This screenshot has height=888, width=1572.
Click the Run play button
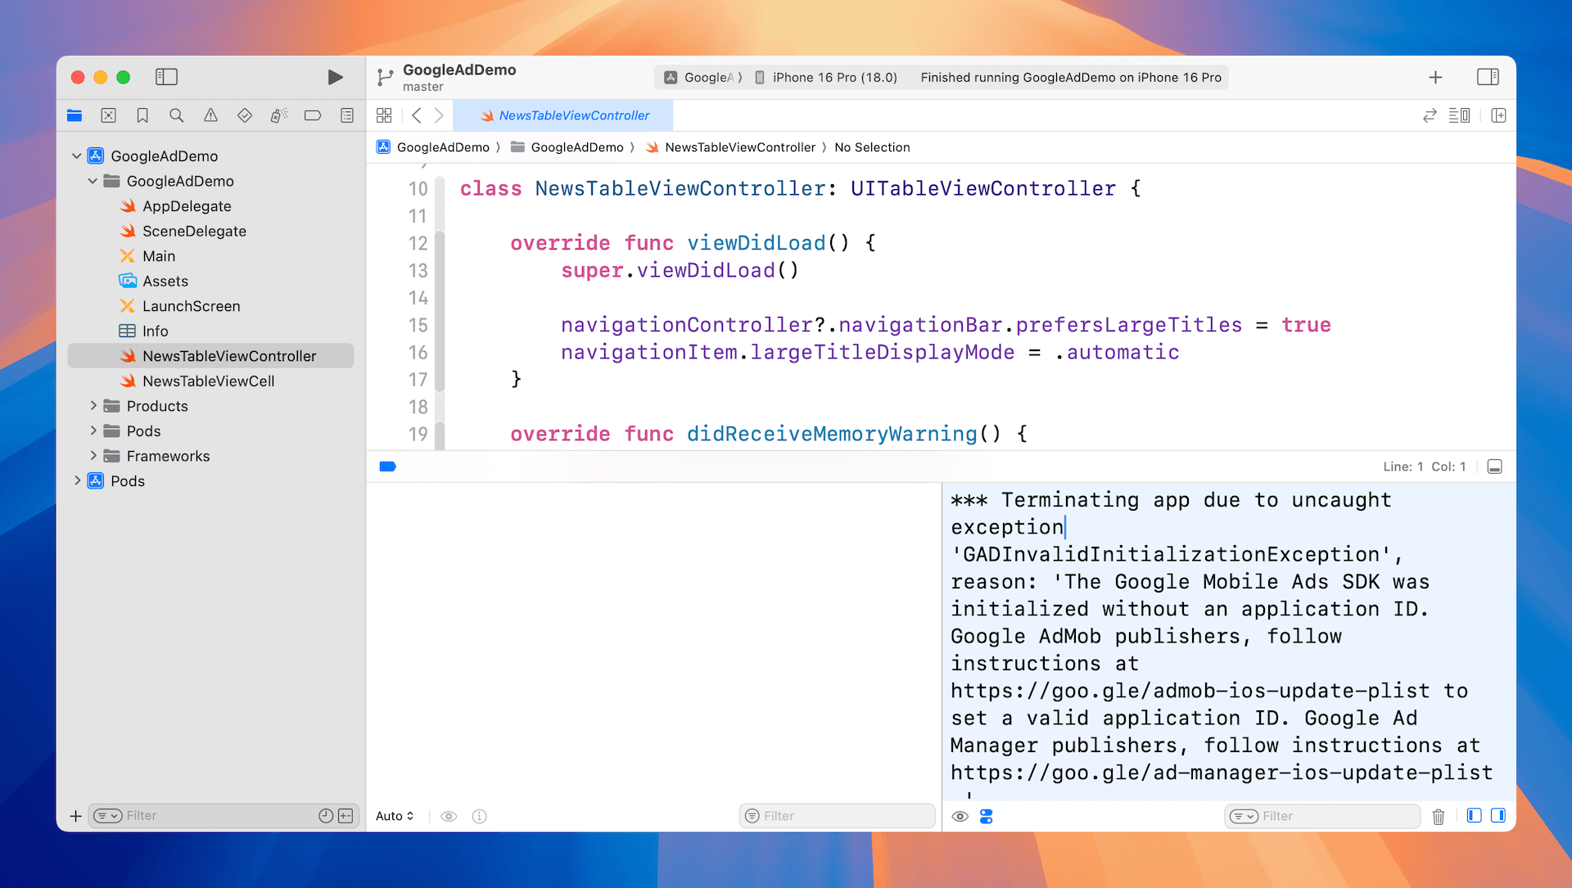[335, 77]
